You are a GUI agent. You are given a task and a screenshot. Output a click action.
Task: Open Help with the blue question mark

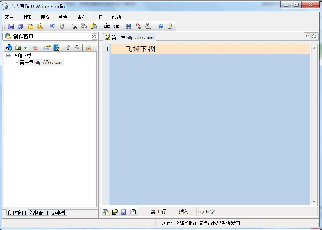(161, 26)
